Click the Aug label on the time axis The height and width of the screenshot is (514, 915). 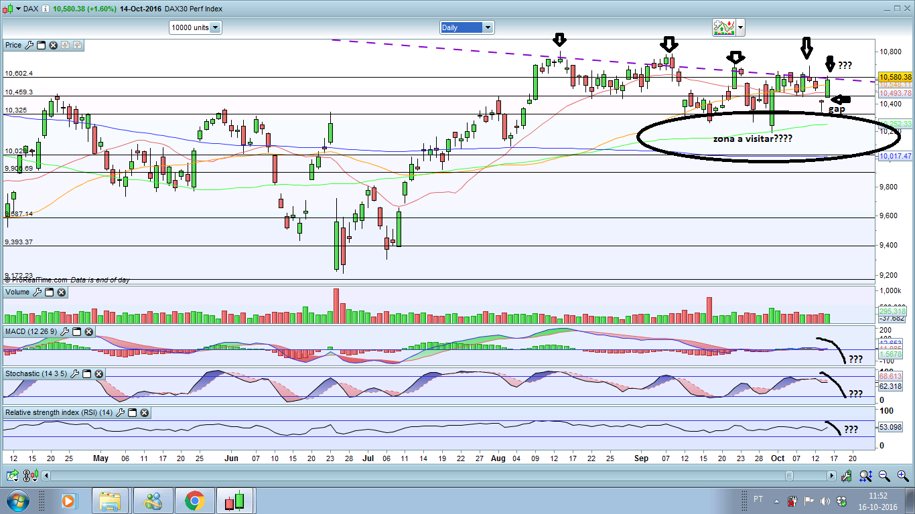(498, 458)
